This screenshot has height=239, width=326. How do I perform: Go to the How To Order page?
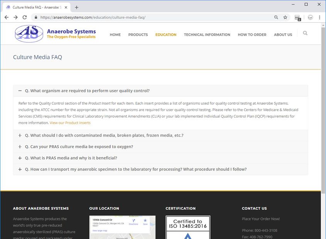(x=252, y=35)
